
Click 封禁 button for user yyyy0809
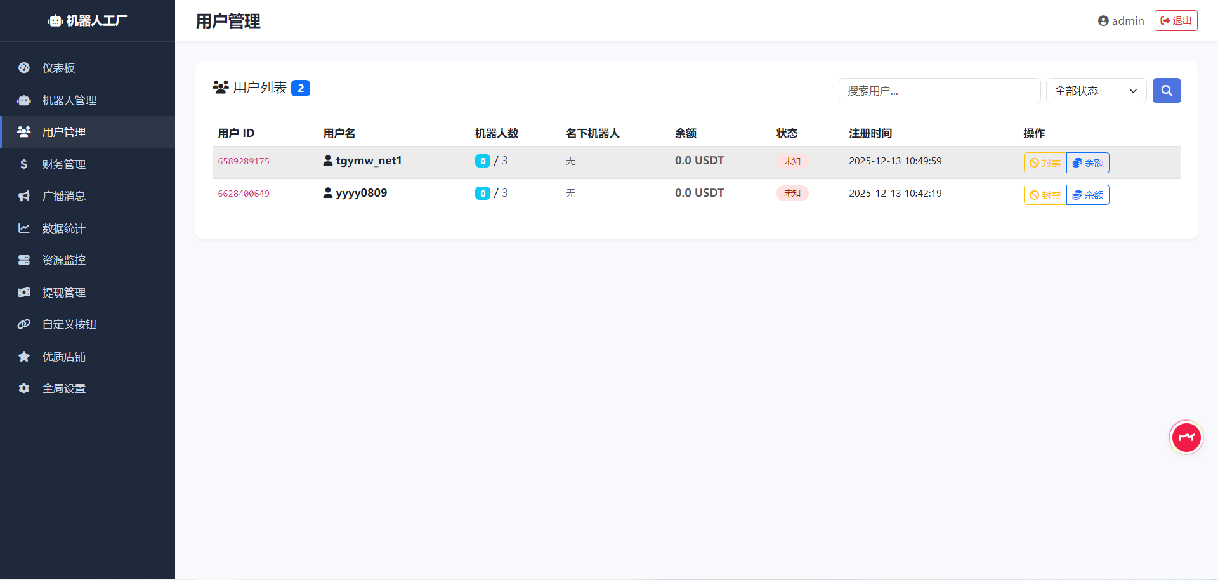tap(1045, 195)
